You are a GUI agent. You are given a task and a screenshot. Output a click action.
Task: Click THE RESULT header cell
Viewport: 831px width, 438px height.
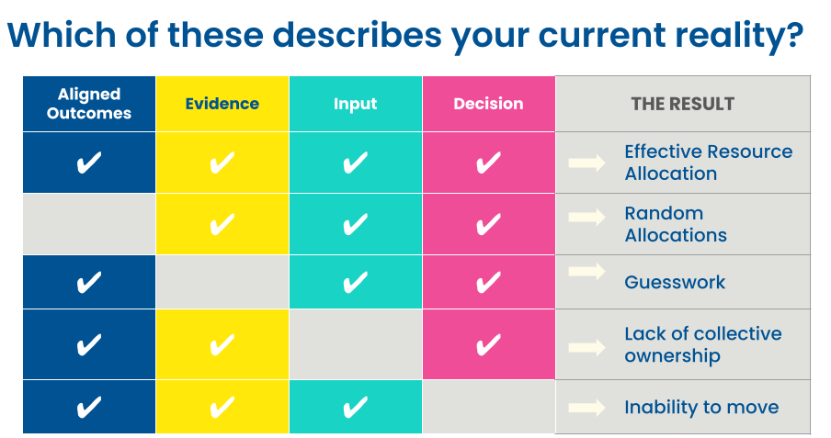[x=682, y=104]
